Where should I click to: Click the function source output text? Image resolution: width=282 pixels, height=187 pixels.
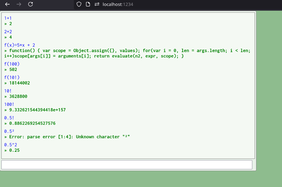[127, 53]
